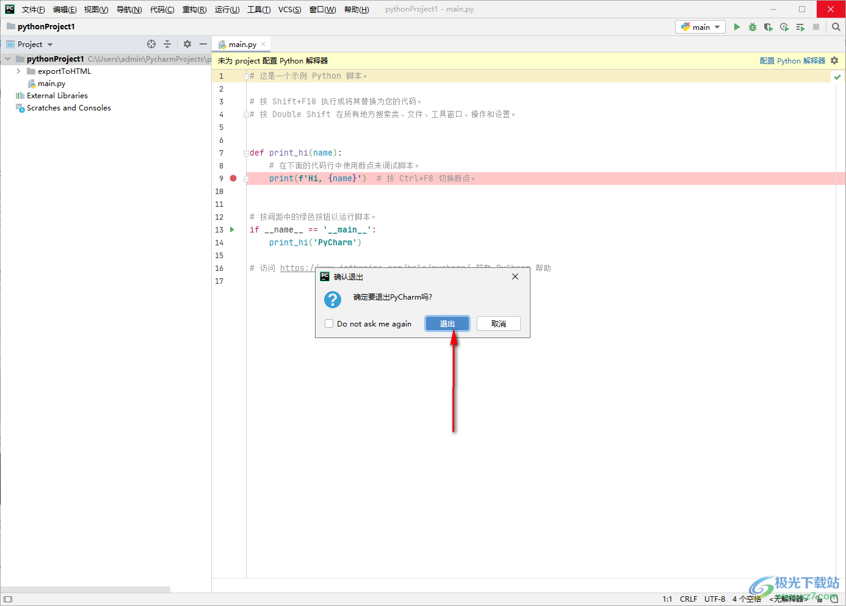846x606 pixels.
Task: Click the pythonProject1 folder icon in breadcrumb
Action: tap(11, 26)
